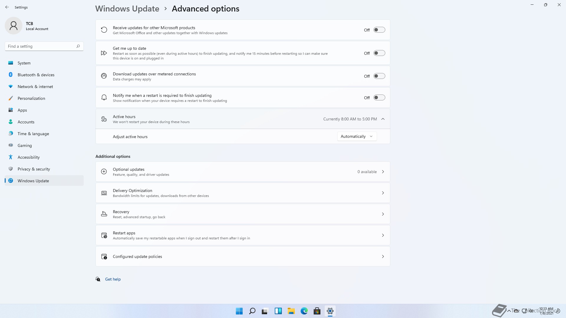
Task: Select Network & internet in sidebar
Action: pyautogui.click(x=44, y=87)
